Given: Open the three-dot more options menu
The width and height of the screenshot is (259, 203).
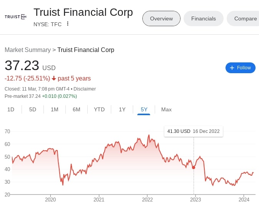Looking at the screenshot, I should 68,23.
